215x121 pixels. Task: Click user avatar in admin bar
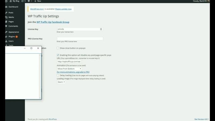click(209, 1)
